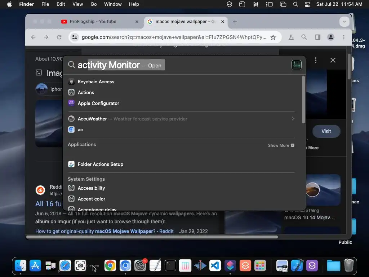Close the ProFlagship YouTube tab
The width and height of the screenshot is (369, 277).
point(137,22)
